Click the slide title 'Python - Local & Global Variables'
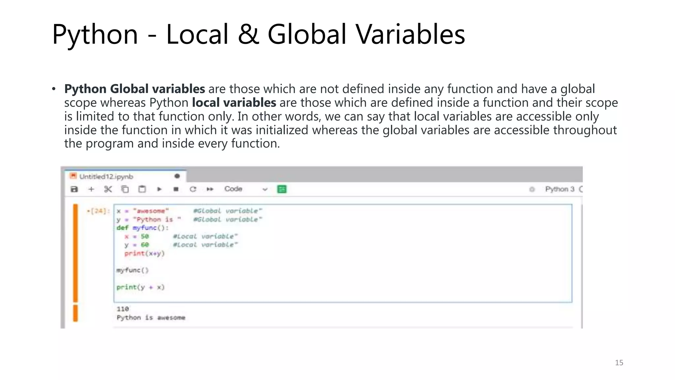 click(258, 34)
